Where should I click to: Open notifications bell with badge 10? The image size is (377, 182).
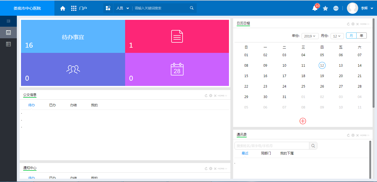tap(315, 8)
